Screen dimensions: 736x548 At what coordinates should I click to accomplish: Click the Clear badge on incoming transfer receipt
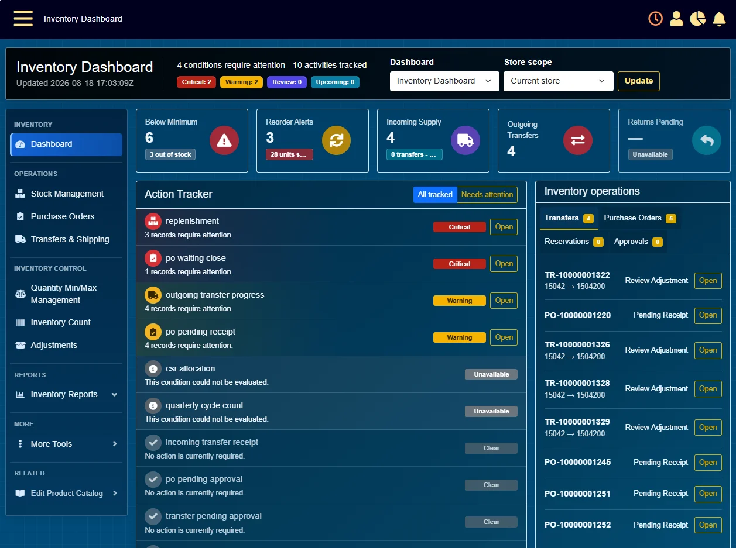coord(491,448)
